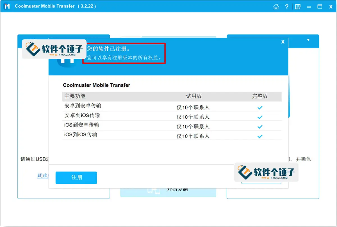Open help using the question mark icon
337x227 pixels.
[x=287, y=7]
